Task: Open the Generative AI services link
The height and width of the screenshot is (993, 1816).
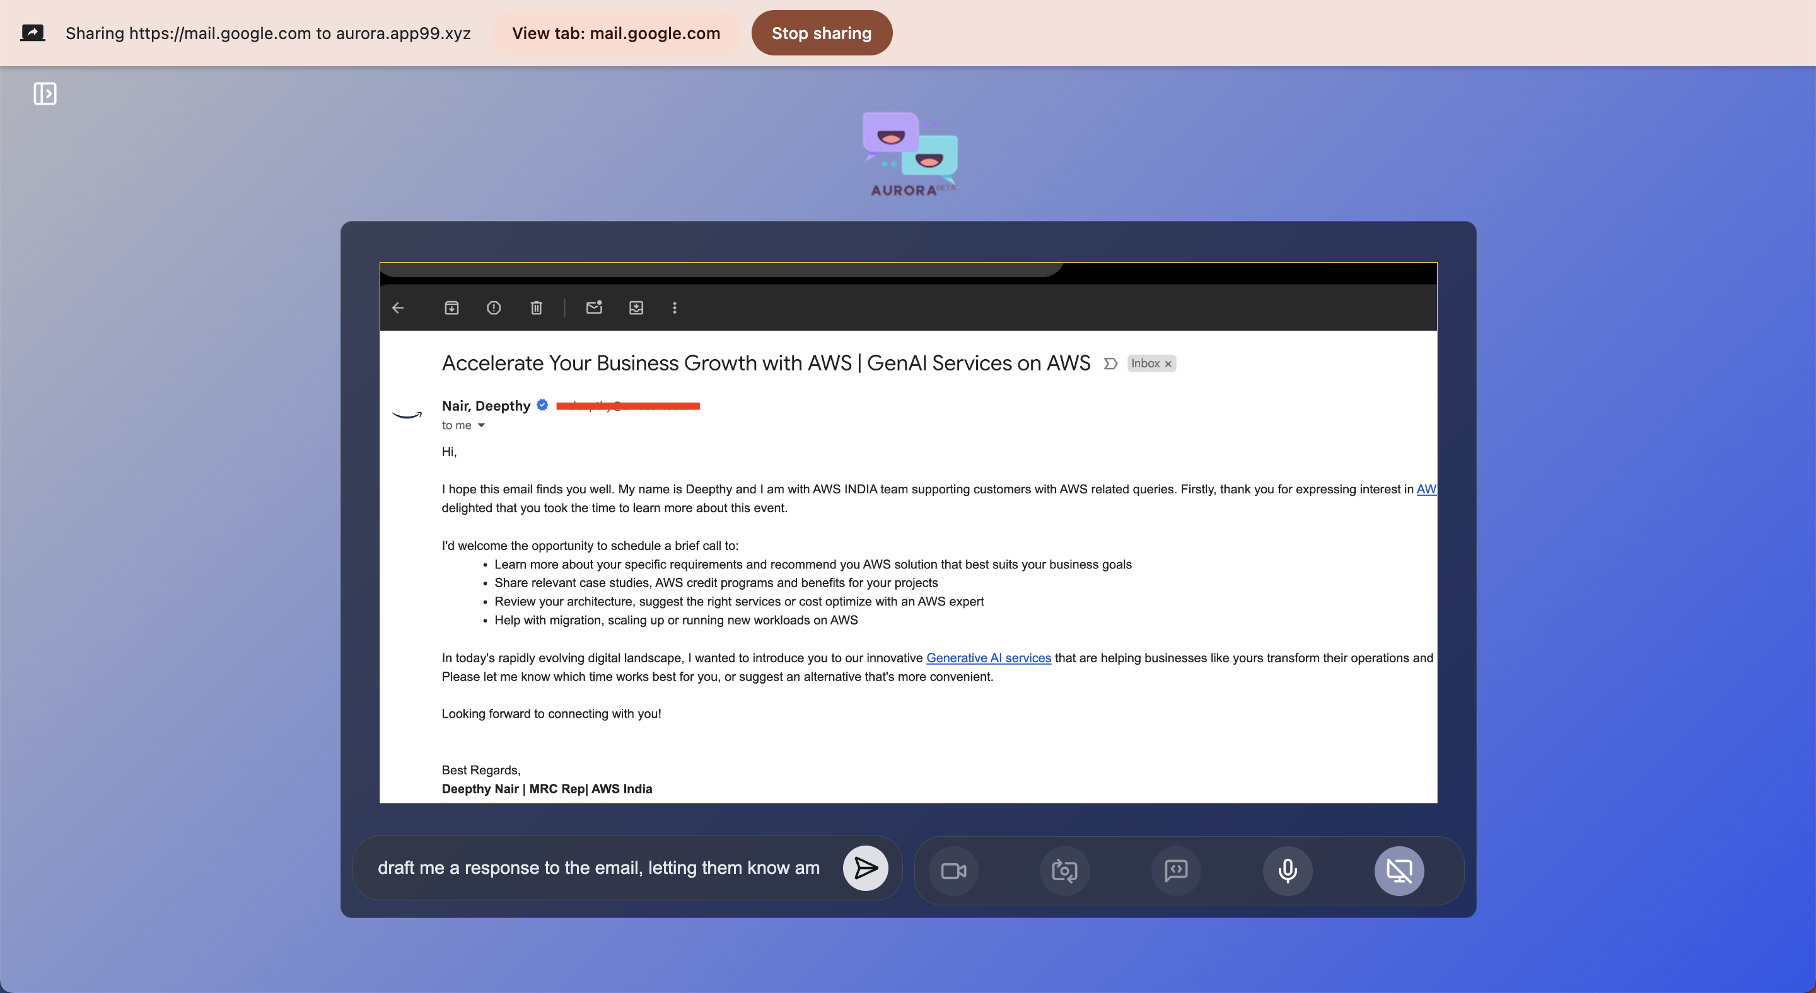Action: tap(987, 658)
